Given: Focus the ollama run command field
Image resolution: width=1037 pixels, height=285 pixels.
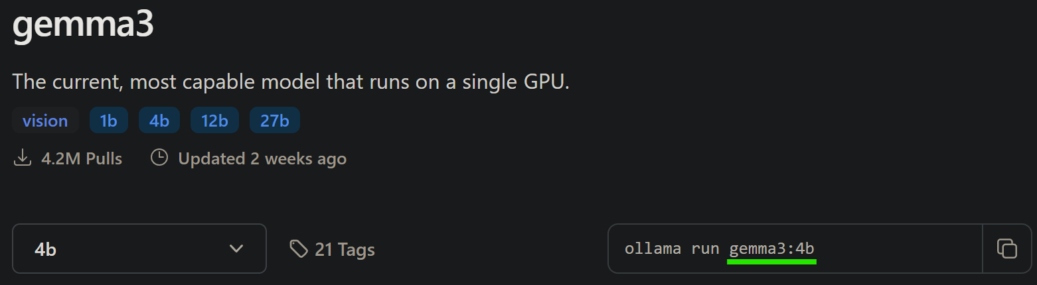Looking at the screenshot, I should coord(795,249).
